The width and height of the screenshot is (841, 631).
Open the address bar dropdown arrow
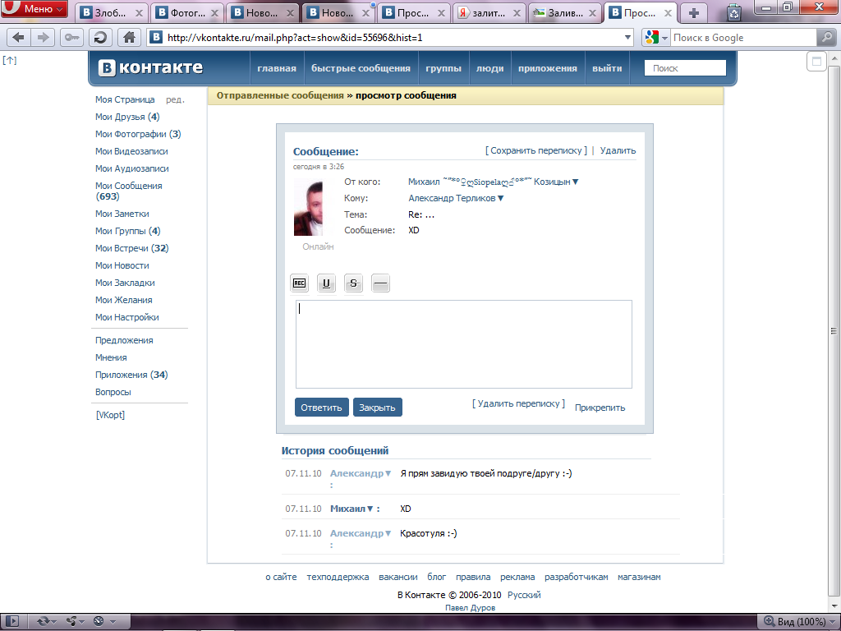click(x=627, y=38)
